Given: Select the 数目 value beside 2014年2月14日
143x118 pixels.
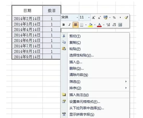Looking at the screenshot, I should pyautogui.click(x=52, y=18).
